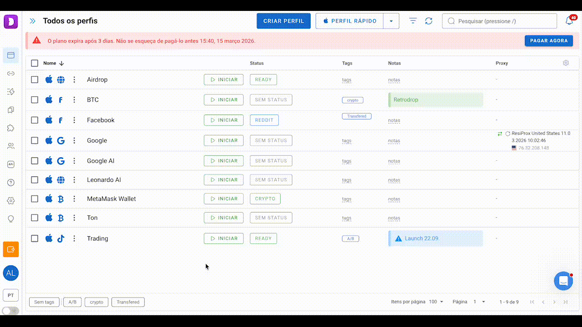Toggle the select-all checkbox in header
Screen dimensions: 582x327
tap(35, 63)
